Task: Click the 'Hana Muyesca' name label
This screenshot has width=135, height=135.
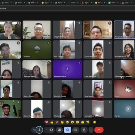Action: 120,57
